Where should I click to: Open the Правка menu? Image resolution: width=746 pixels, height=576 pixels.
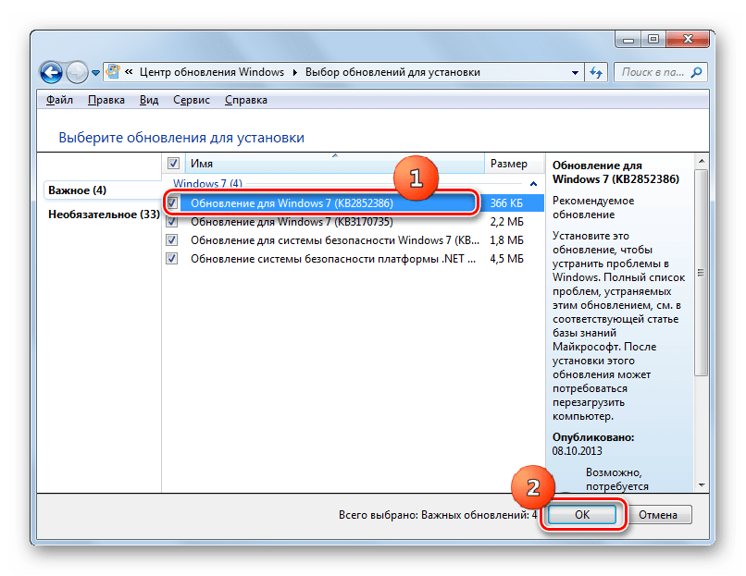point(106,100)
